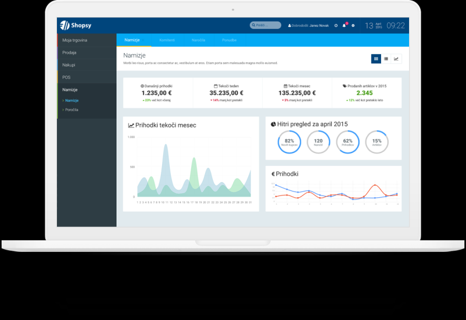Click the 82% Novih kupcev progress circle
The width and height of the screenshot is (466, 320).
click(x=289, y=141)
